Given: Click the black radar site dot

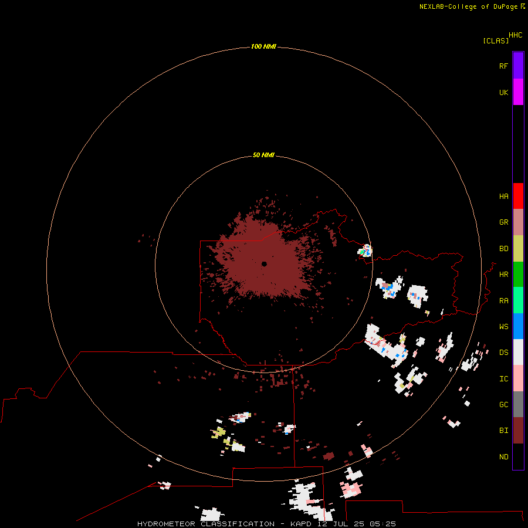Looking at the screenshot, I should [264, 264].
